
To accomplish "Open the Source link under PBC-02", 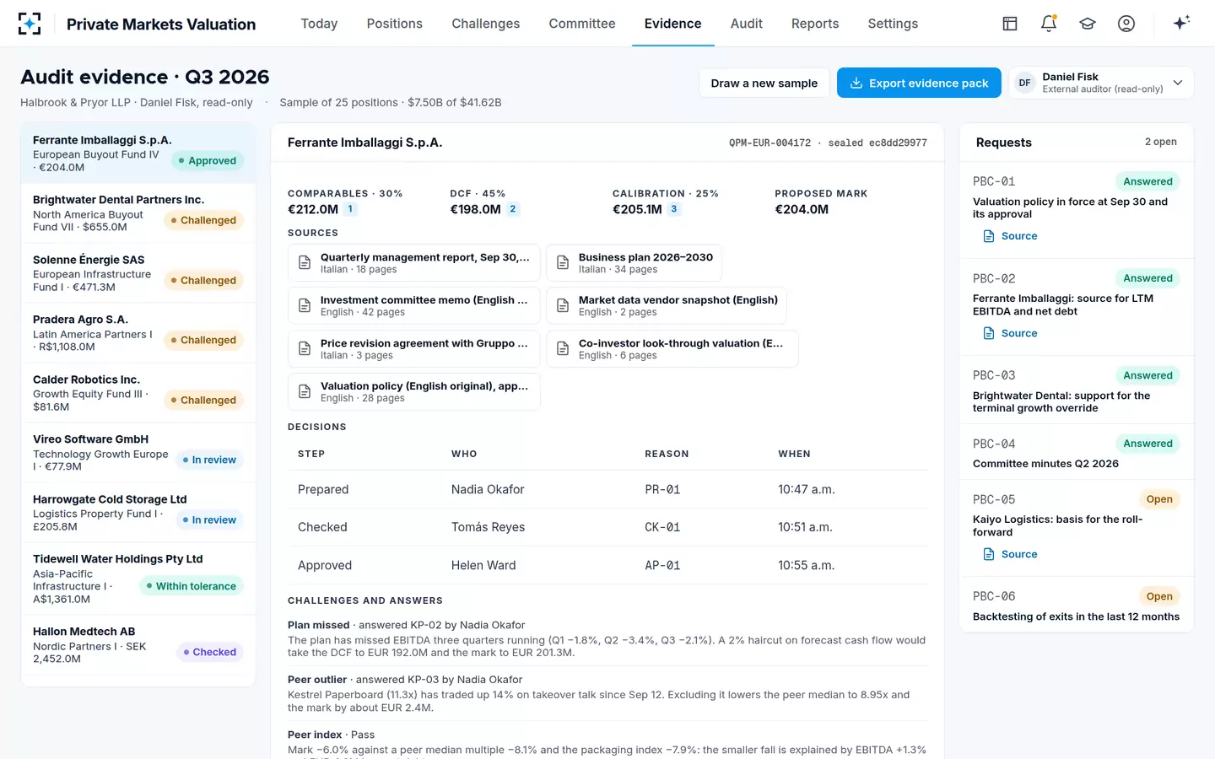I will pos(1010,333).
